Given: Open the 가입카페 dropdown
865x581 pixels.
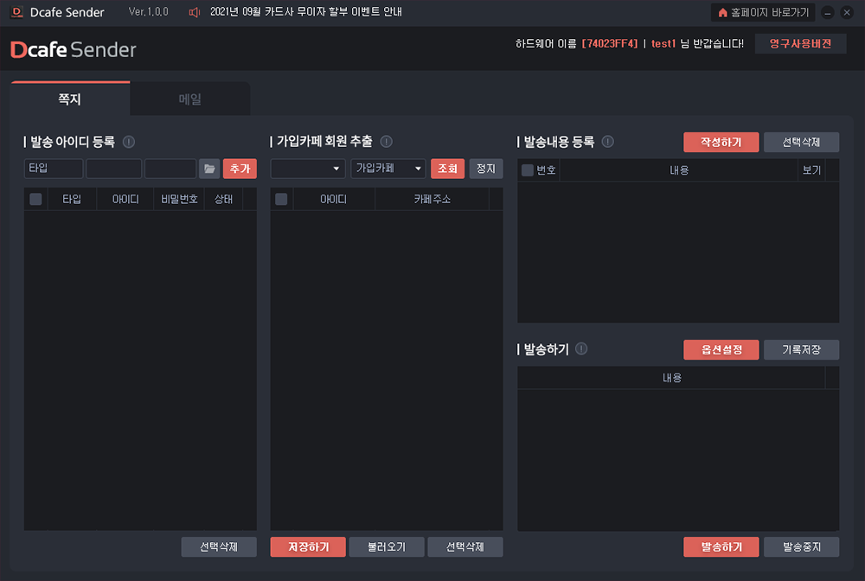Looking at the screenshot, I should click(388, 169).
